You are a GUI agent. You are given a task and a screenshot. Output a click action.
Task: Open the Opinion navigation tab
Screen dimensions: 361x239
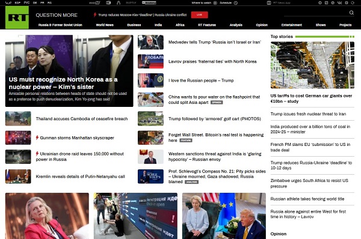click(x=262, y=25)
